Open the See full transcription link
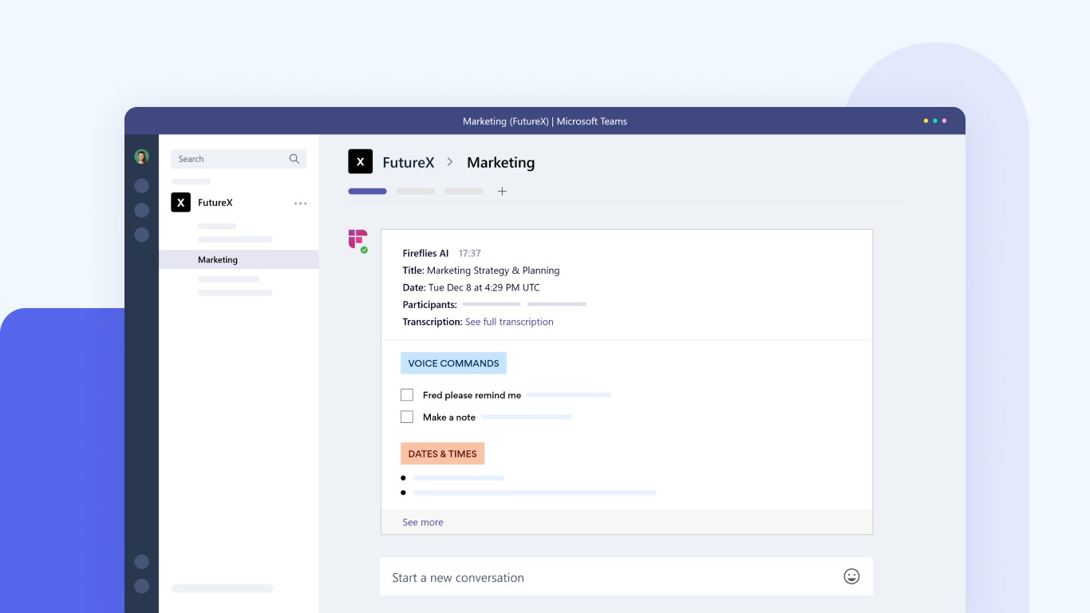This screenshot has width=1090, height=613. click(x=509, y=322)
